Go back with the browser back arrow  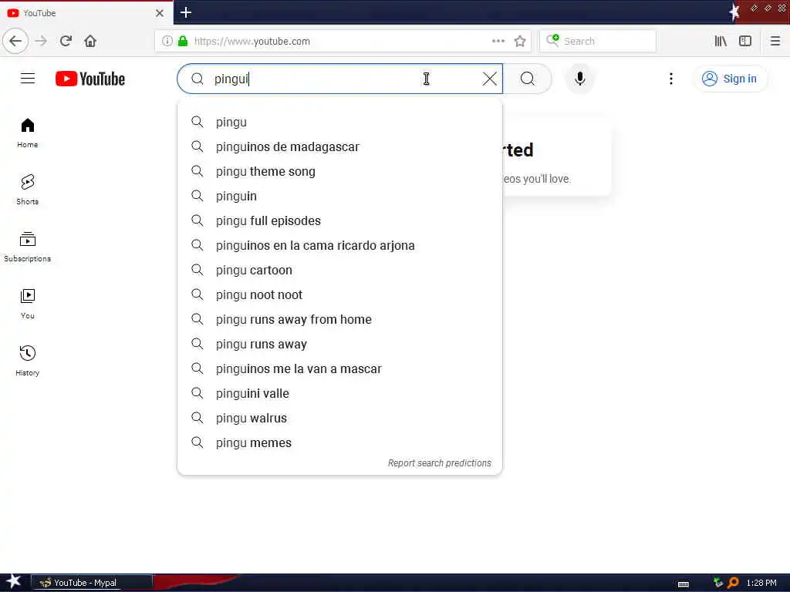coord(15,41)
